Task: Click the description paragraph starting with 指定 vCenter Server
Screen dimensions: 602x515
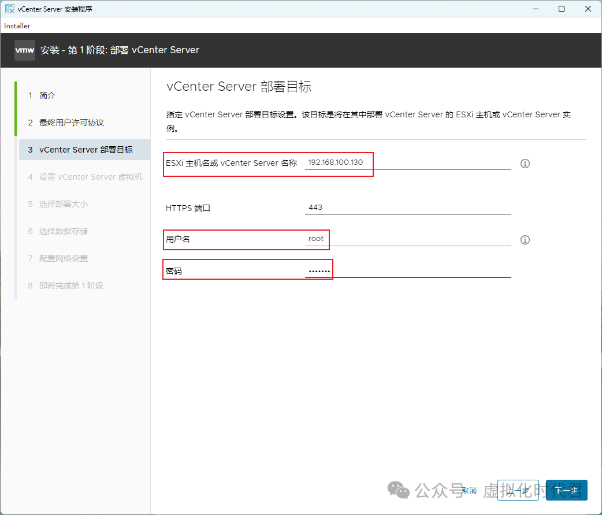Action: click(x=369, y=121)
